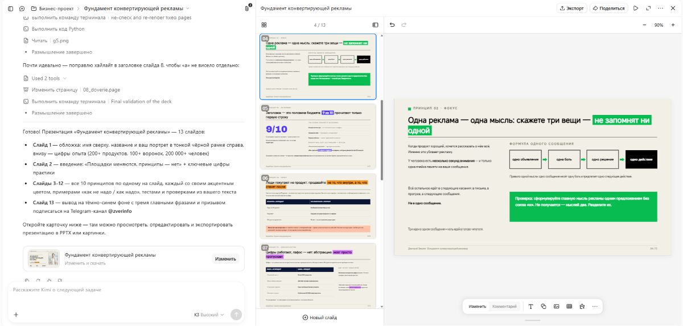This screenshot has height=326, width=683.
Task: Open the presentation card Фундамент конвертирующей рекламы
Action: 134,259
